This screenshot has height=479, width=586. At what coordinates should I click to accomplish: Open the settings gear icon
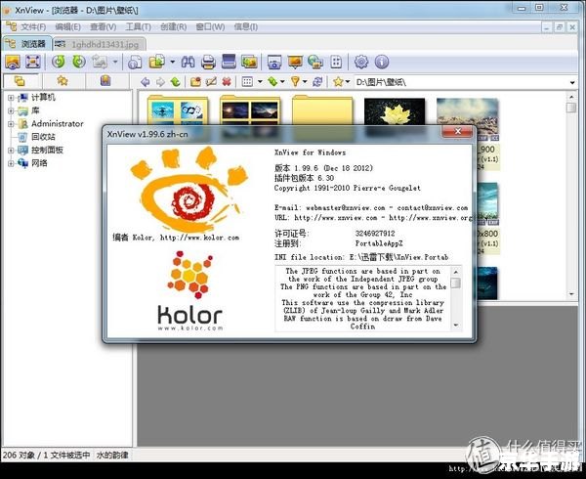coord(361,62)
